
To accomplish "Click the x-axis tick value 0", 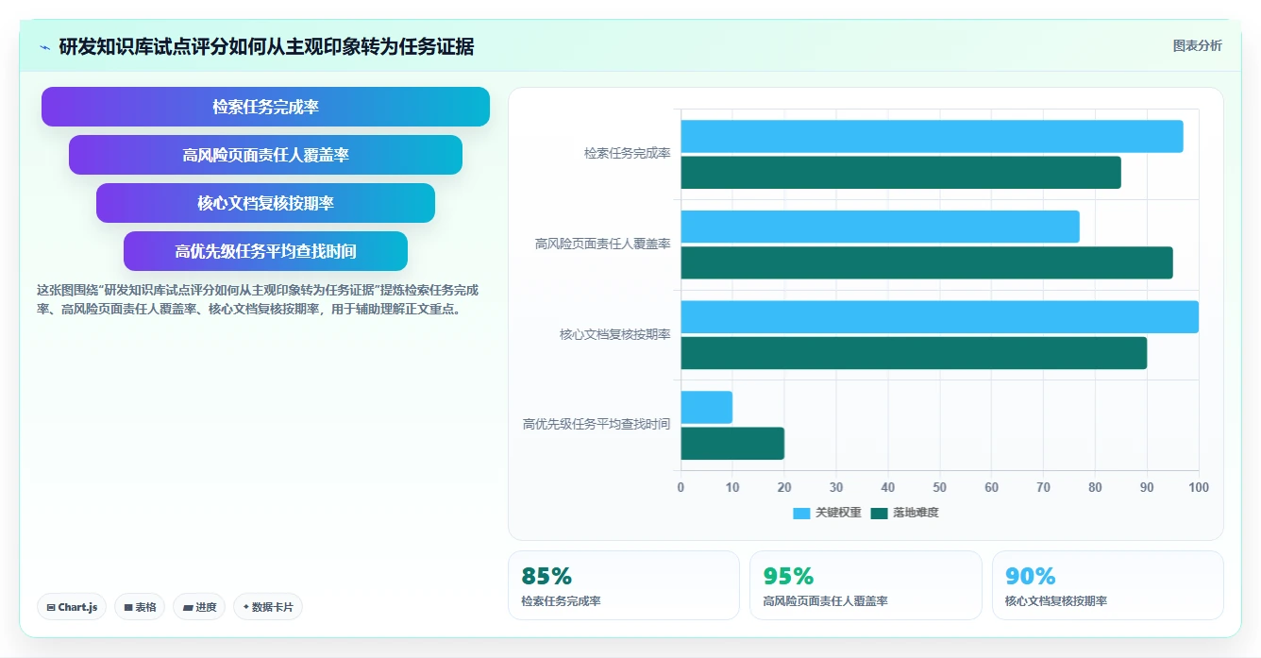I will click(x=681, y=487).
